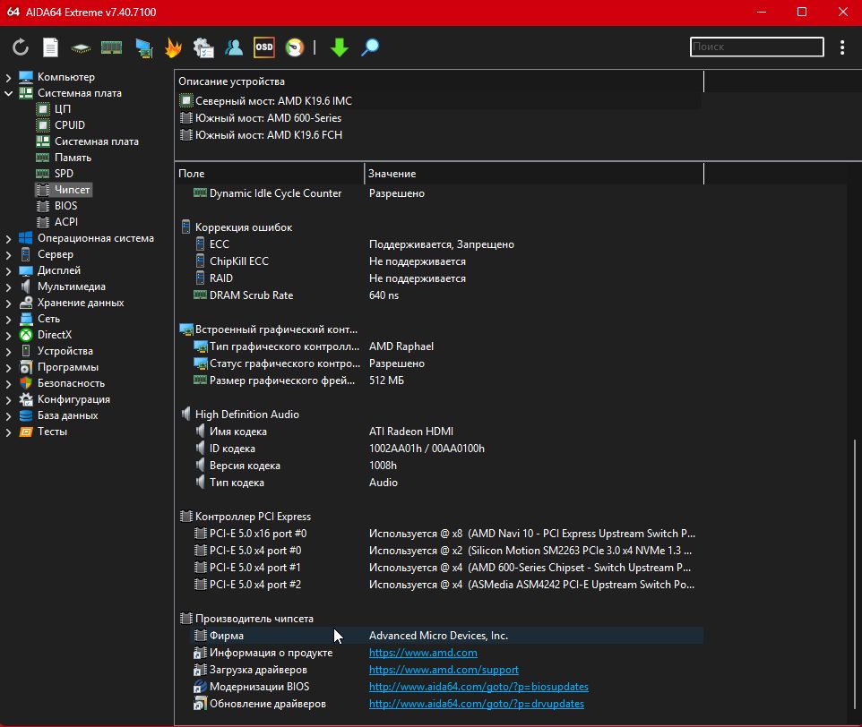Screen dimensions: 862x727
Task: Select Память in the sidebar
Action: tap(73, 158)
